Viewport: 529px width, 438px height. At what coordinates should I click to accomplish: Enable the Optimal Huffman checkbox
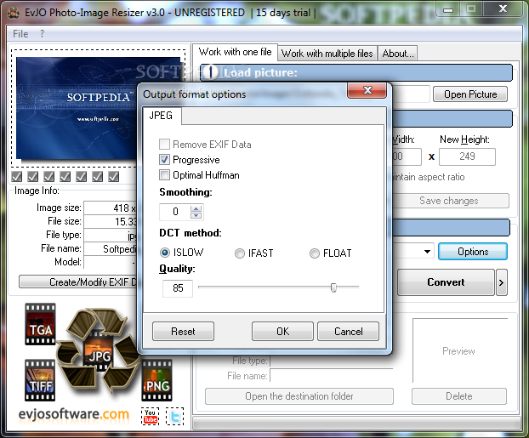[x=164, y=175]
